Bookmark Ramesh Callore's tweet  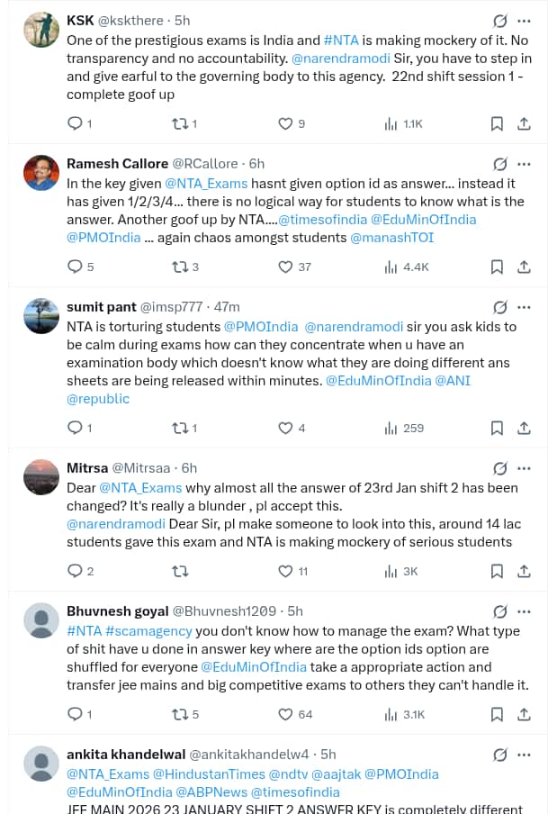point(497,267)
